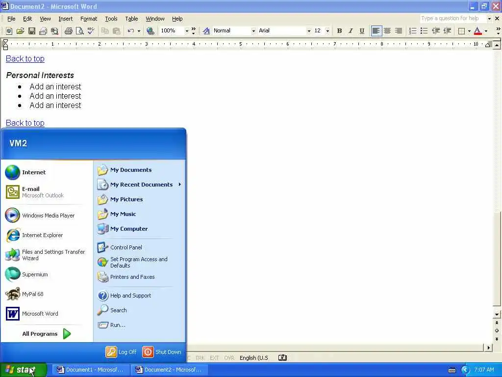This screenshot has width=502, height=377.
Task: Click the Search toolbar icon
Action: click(54, 31)
